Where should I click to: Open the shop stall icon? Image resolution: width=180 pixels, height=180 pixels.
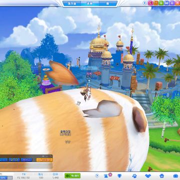click(x=161, y=176)
